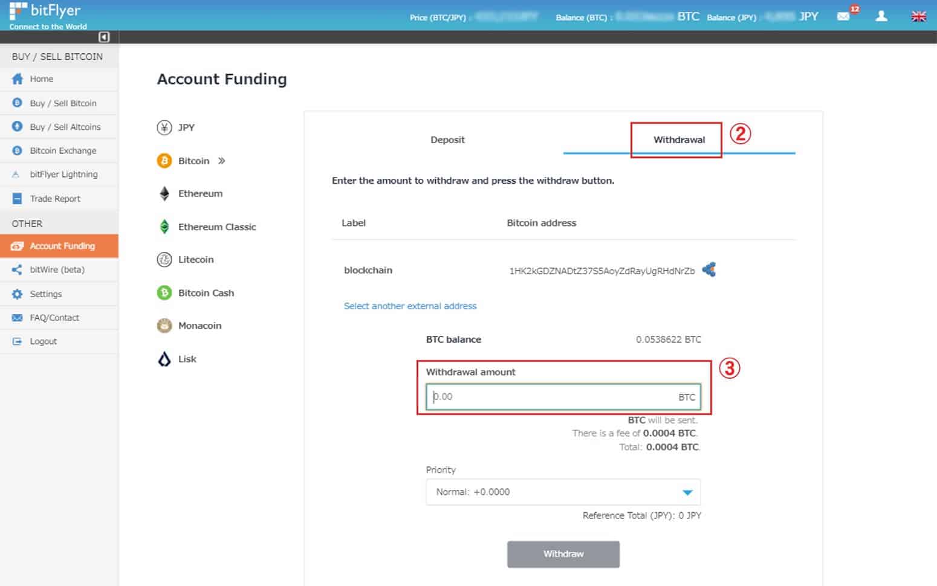The height and width of the screenshot is (586, 937).
Task: Open bitFlyer Lightning menu item
Action: pyautogui.click(x=59, y=174)
